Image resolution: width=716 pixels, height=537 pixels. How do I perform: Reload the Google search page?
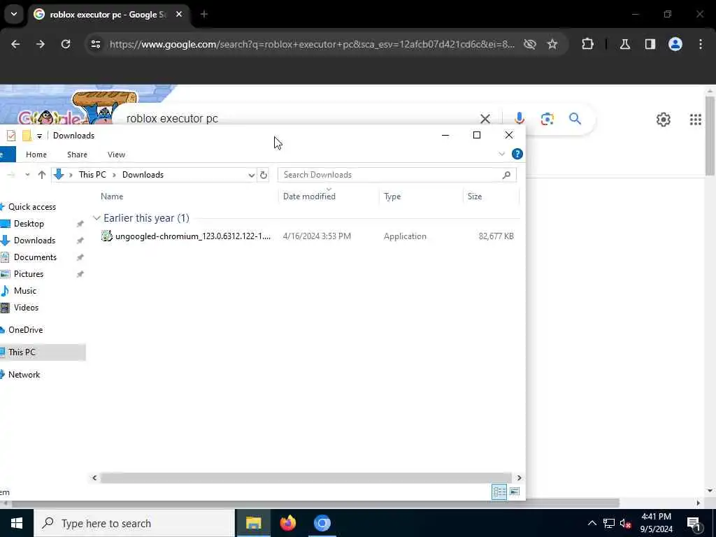pos(66,44)
